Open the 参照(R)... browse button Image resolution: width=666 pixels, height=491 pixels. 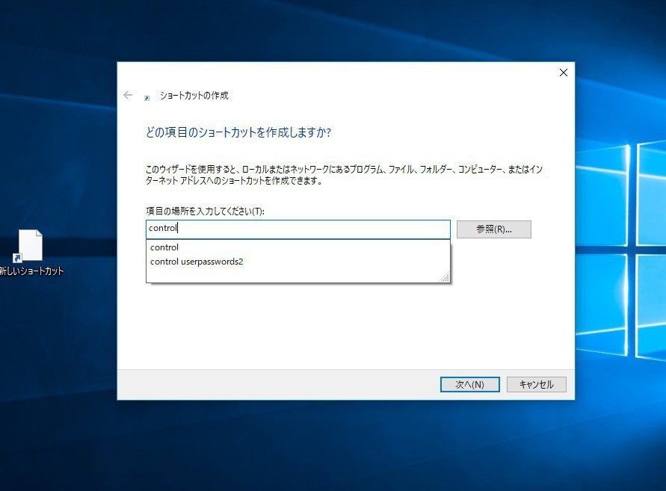pos(493,229)
